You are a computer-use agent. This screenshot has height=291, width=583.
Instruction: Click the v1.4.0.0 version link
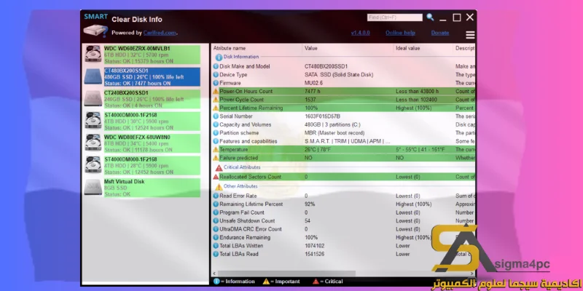click(x=360, y=33)
